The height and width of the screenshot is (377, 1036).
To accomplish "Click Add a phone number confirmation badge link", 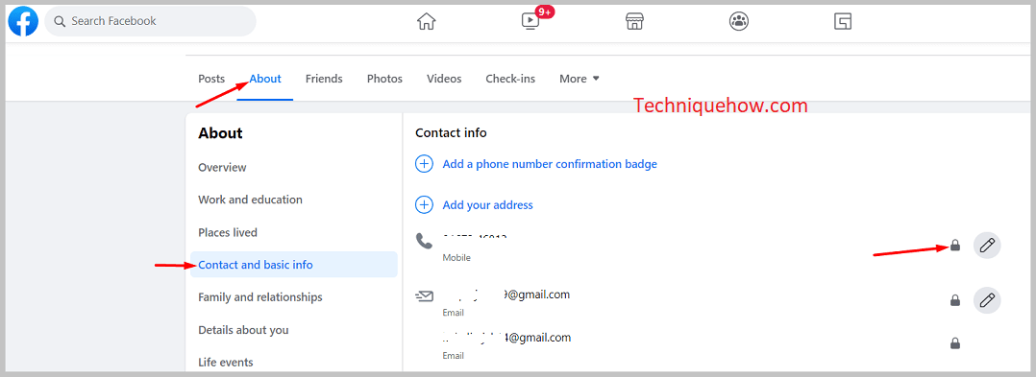I will pos(550,164).
